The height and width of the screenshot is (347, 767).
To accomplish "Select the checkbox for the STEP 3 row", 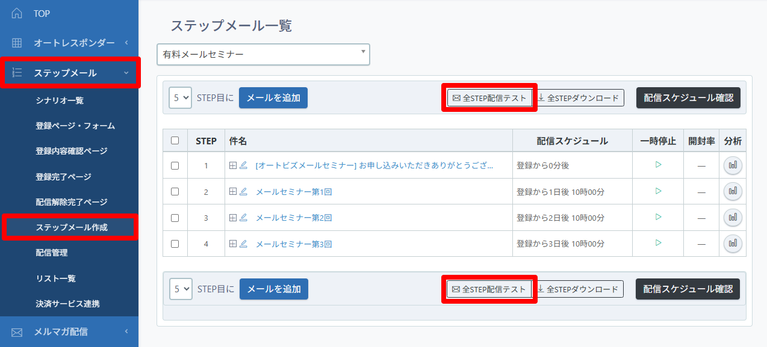I will point(175,218).
